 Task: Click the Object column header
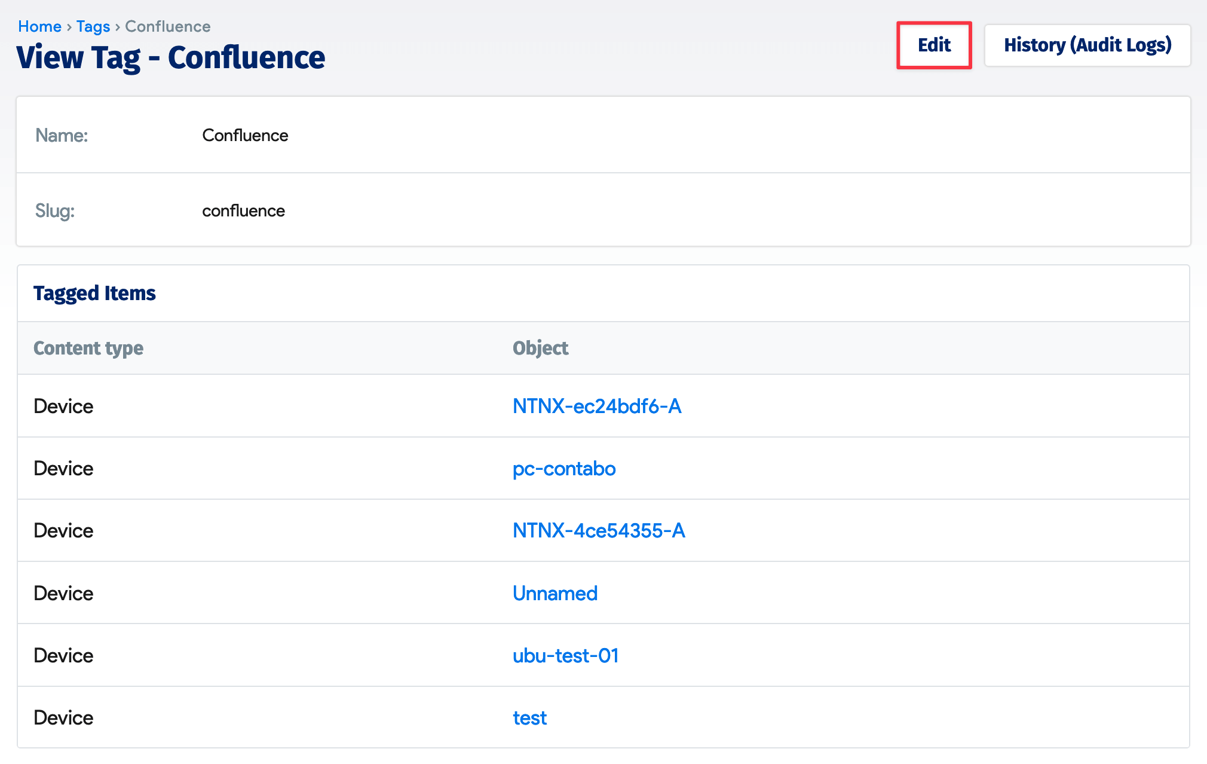[x=540, y=348]
